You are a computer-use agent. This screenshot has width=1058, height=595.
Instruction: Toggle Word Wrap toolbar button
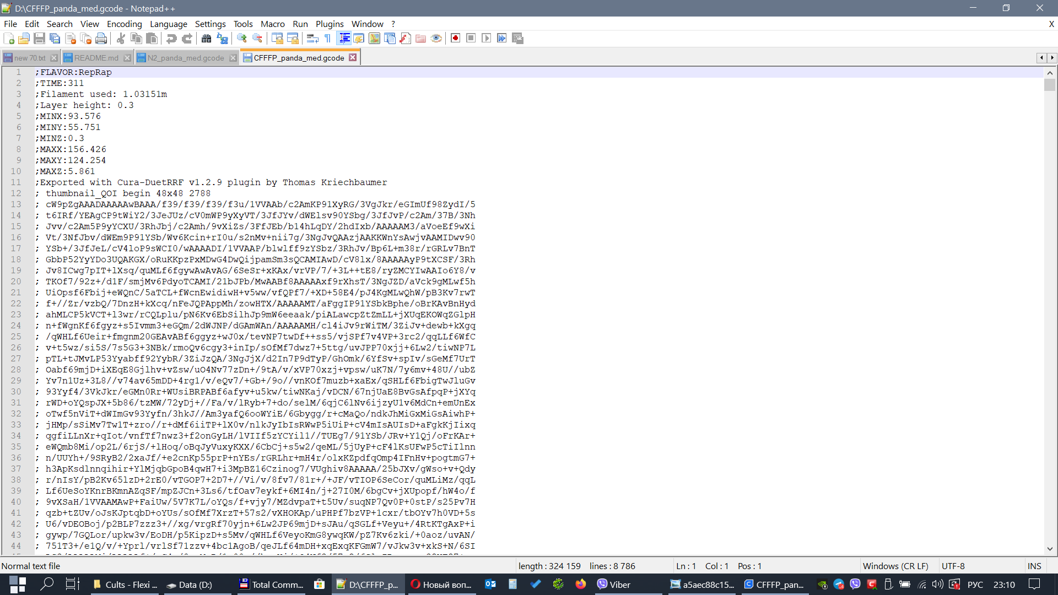coord(312,39)
